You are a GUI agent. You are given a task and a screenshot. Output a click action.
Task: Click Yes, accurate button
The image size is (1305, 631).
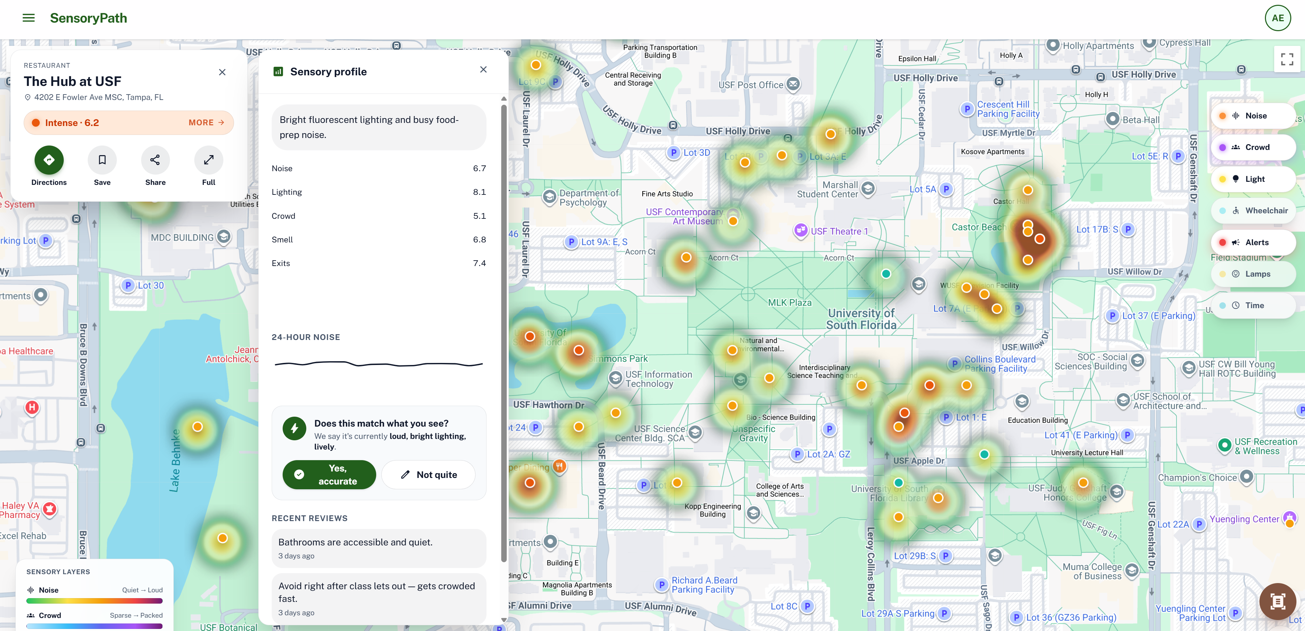coord(329,475)
